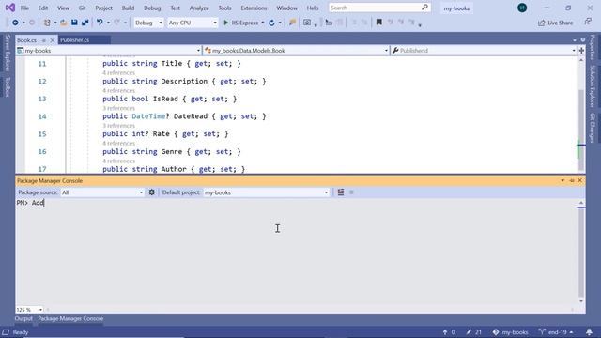Open the Debug configuration dropdown

pos(148,23)
